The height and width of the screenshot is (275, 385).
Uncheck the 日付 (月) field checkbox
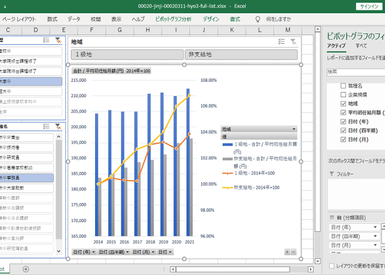343,140
